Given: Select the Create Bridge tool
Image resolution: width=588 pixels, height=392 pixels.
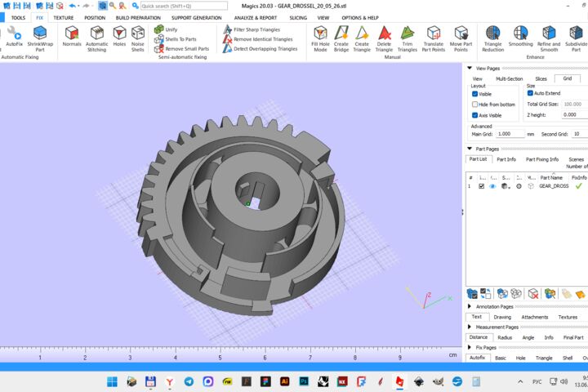Looking at the screenshot, I should (x=341, y=38).
